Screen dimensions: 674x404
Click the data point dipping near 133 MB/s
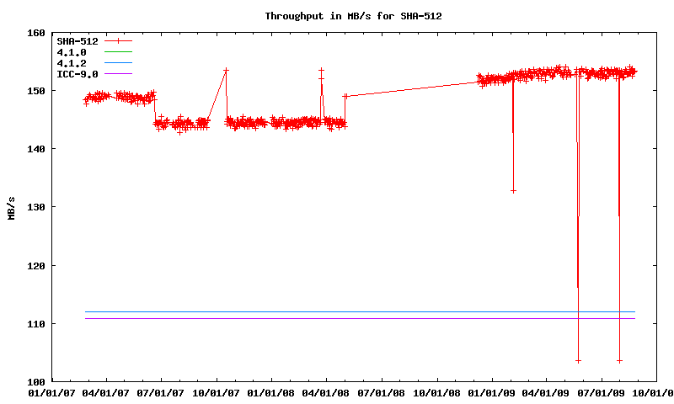point(513,191)
